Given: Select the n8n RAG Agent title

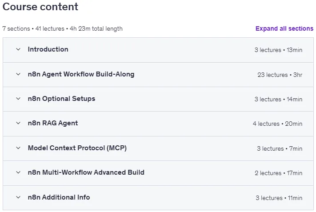Looking at the screenshot, I should pos(53,123).
